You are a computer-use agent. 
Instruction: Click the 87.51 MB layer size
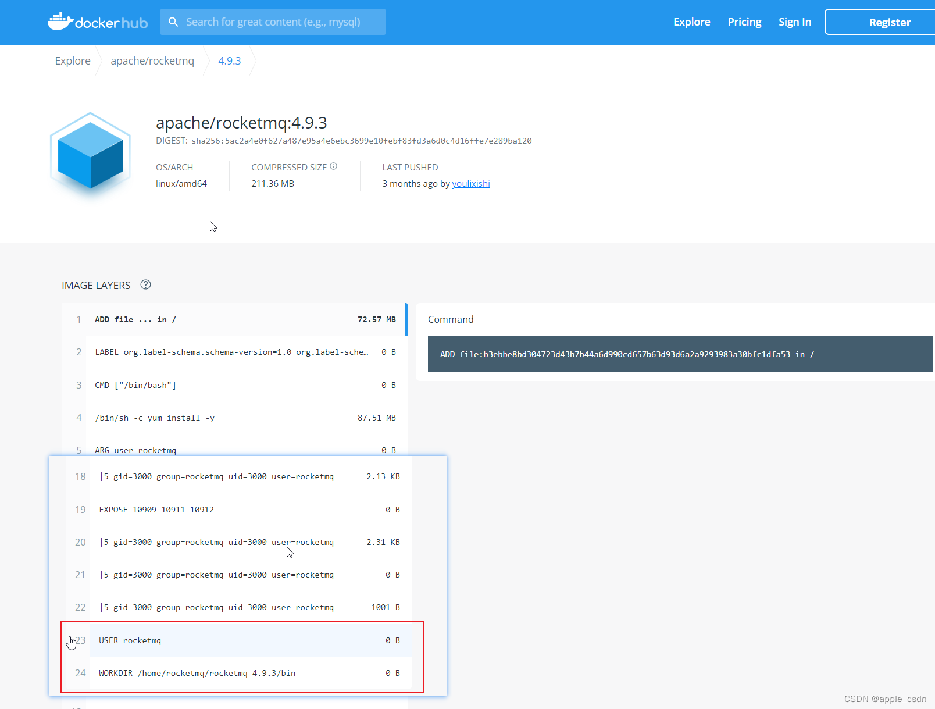tap(377, 418)
